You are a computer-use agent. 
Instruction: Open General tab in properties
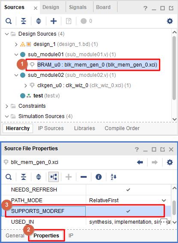tap(15, 236)
